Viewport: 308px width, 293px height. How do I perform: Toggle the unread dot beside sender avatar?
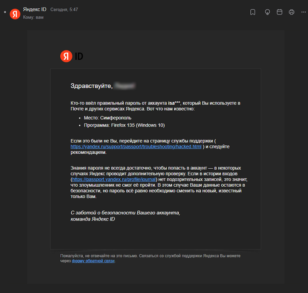coord(5,12)
